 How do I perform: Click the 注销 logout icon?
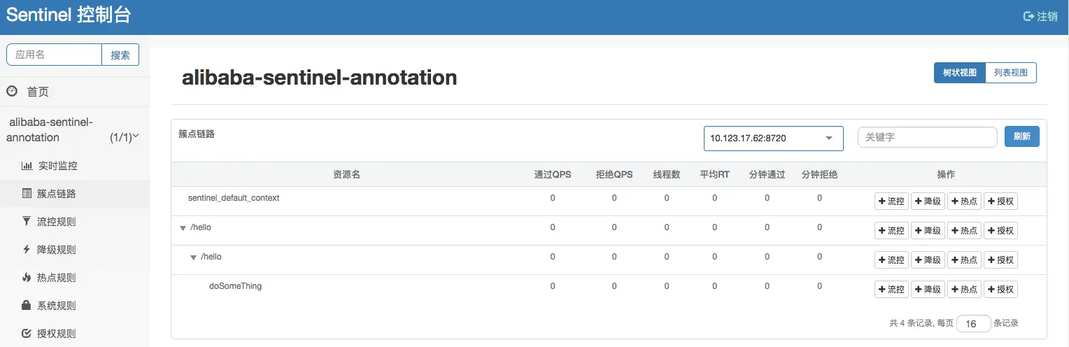click(1028, 16)
